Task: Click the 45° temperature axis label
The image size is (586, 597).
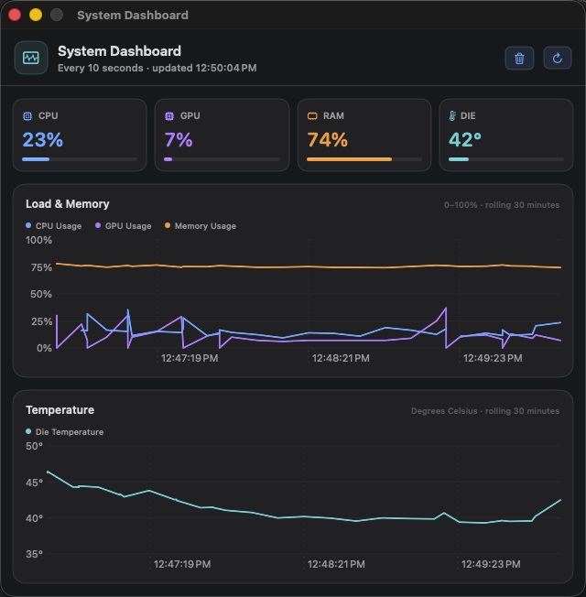Action: coord(34,483)
